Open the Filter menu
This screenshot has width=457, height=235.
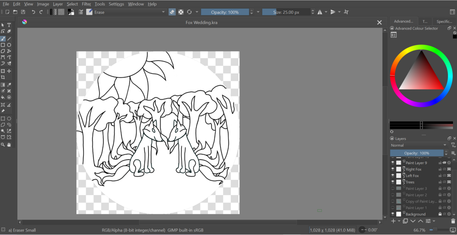click(86, 4)
